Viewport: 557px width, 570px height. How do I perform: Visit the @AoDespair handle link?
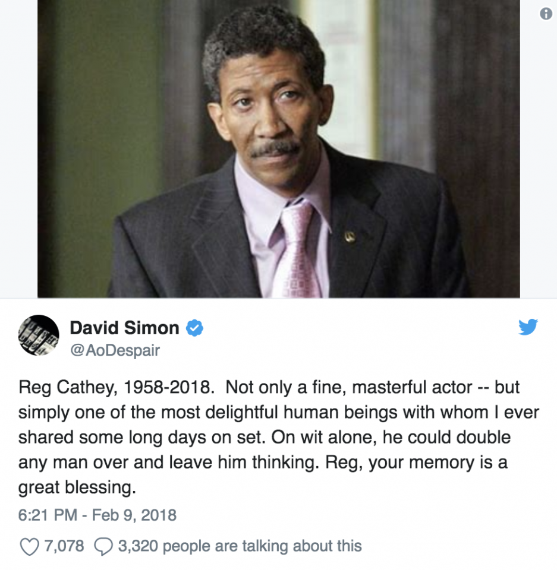pos(115,350)
